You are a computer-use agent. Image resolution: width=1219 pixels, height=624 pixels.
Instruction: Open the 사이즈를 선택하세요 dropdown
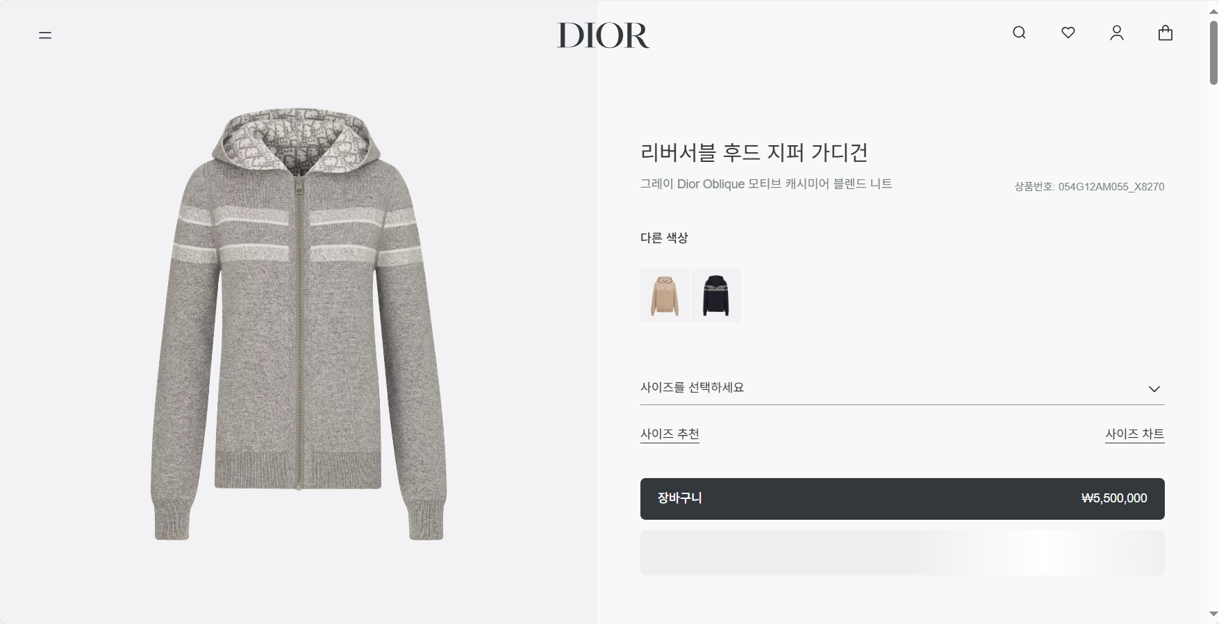coord(902,388)
